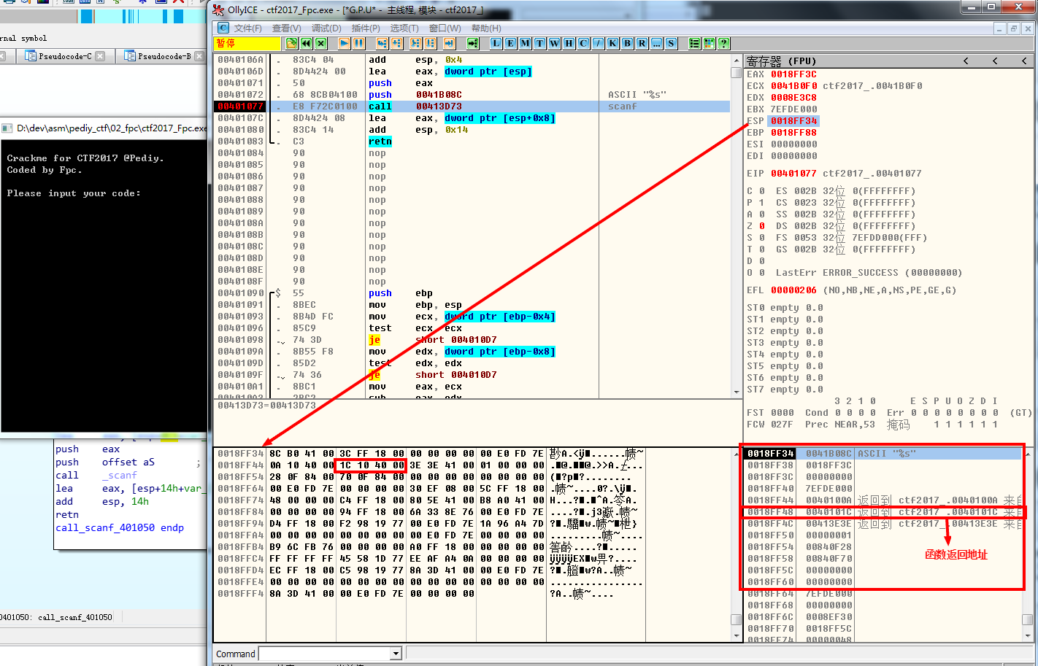Select the EIP value 00401077
This screenshot has width=1038, height=666.
(793, 174)
